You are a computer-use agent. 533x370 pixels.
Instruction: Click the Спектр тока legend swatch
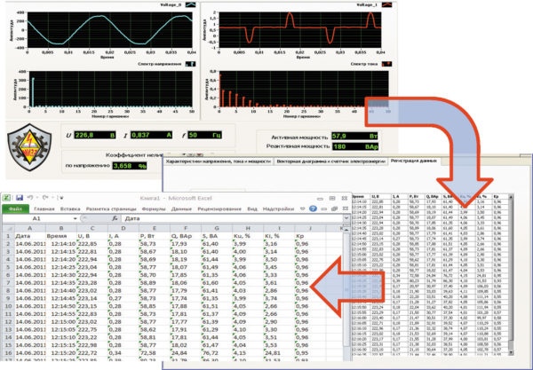386,64
